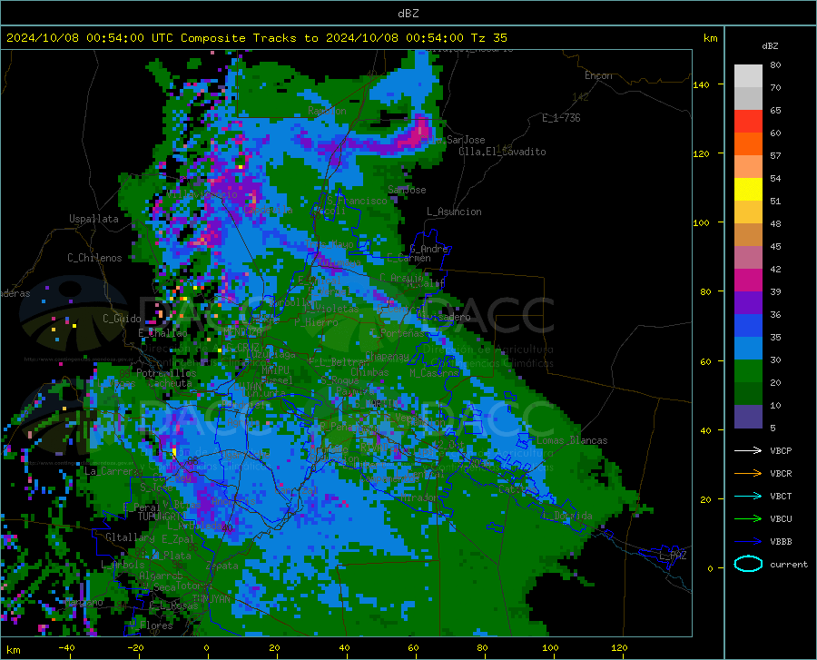Click the Lomas_Blancas map label
Screen dimensions: 817x660
click(572, 440)
